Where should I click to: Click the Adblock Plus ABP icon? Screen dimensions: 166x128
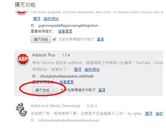(23, 59)
